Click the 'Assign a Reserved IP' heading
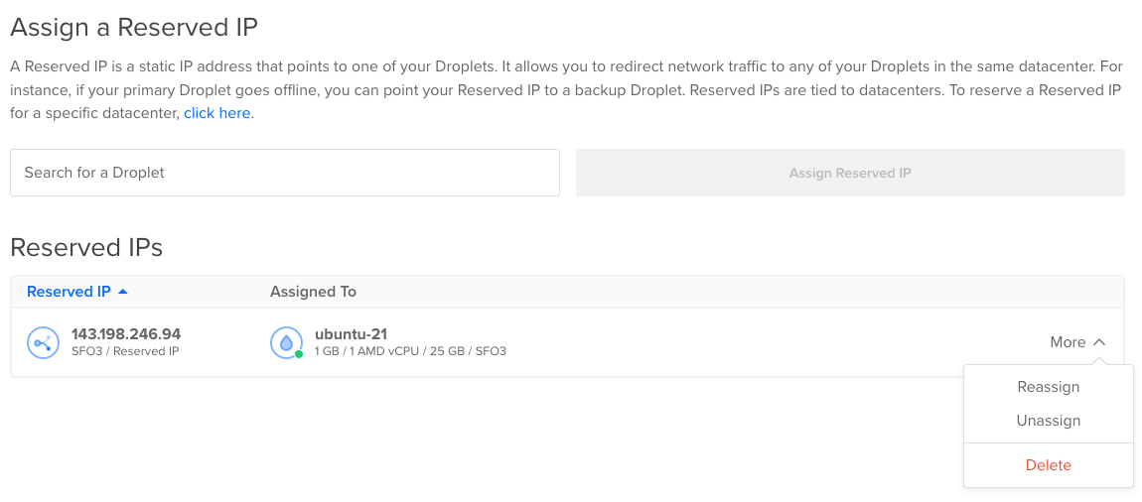 tap(134, 27)
